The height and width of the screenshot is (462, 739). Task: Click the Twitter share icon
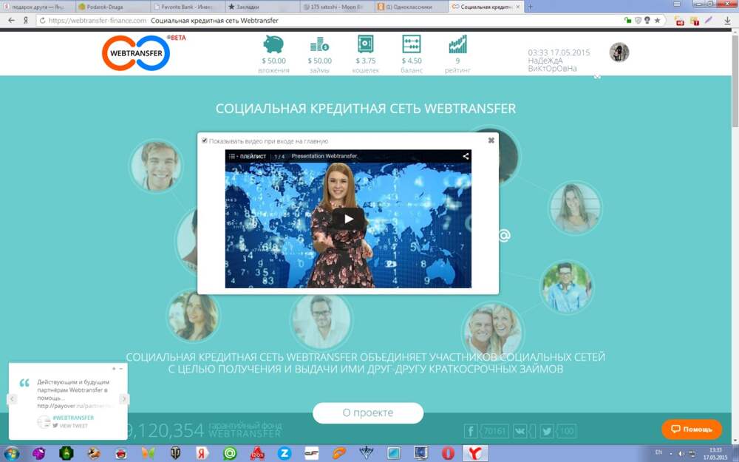pyautogui.click(x=547, y=431)
